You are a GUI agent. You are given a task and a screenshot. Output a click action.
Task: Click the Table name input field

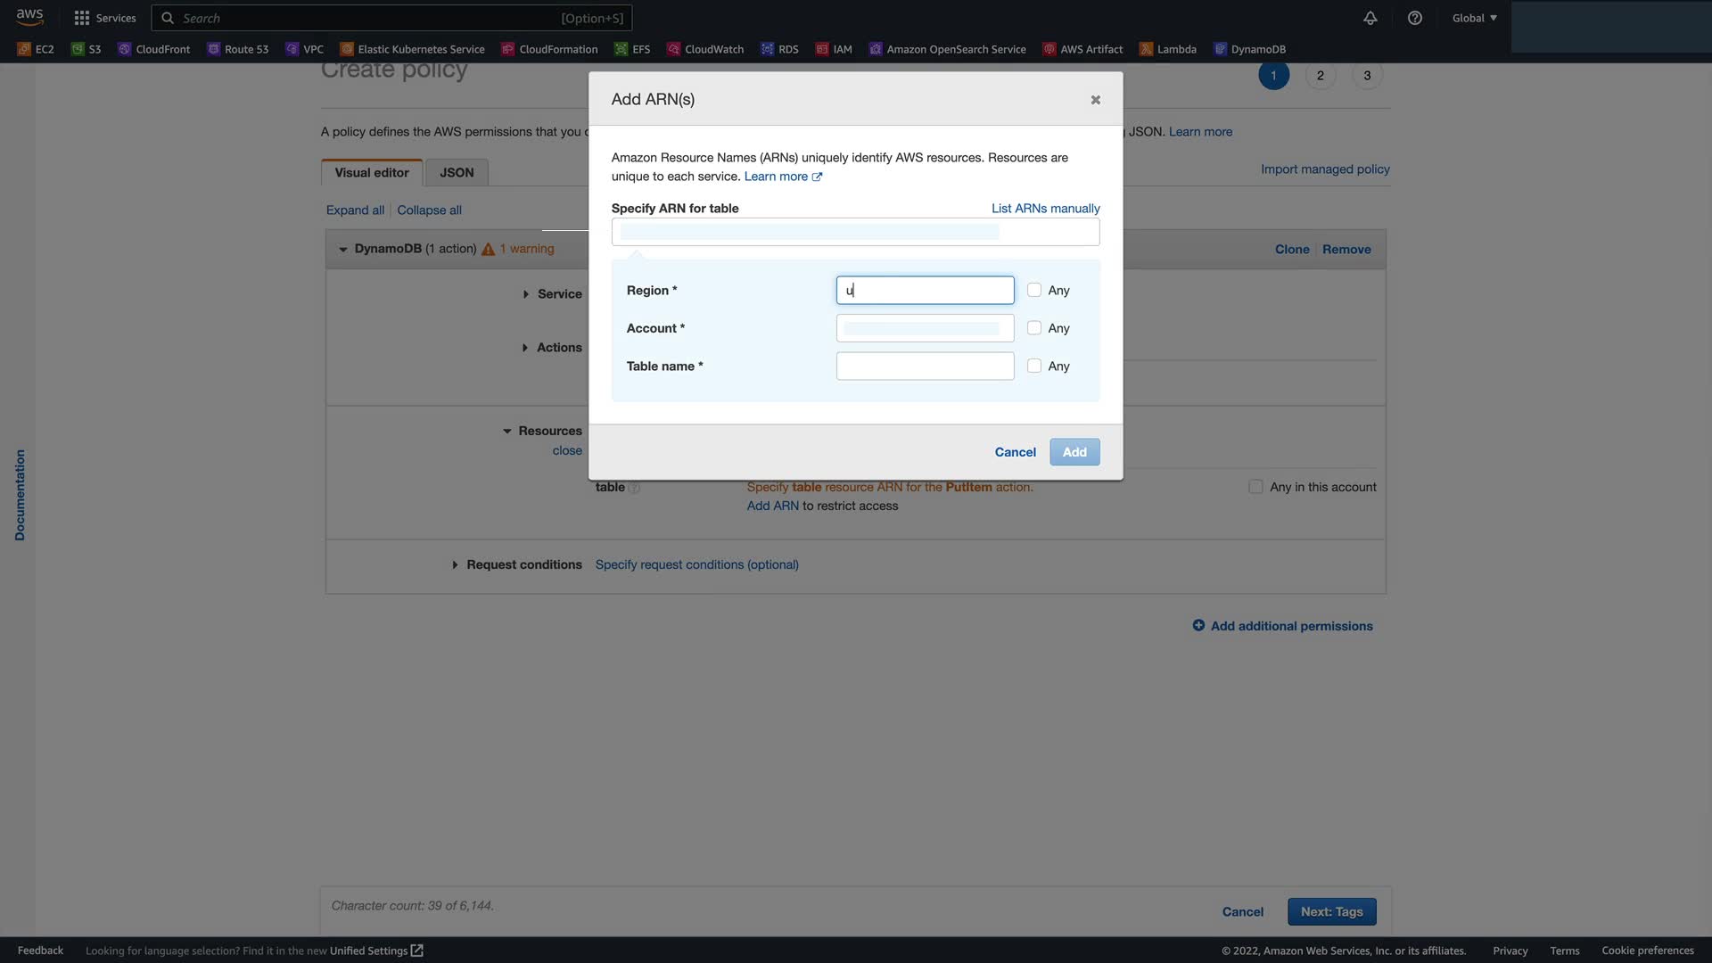point(925,366)
